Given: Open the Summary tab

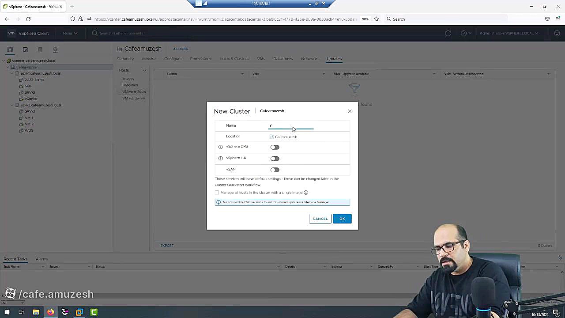Looking at the screenshot, I should 125,59.
